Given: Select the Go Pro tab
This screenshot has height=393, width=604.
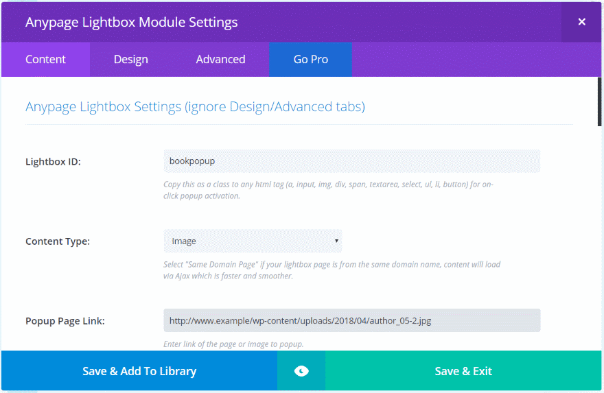Looking at the screenshot, I should pos(310,60).
